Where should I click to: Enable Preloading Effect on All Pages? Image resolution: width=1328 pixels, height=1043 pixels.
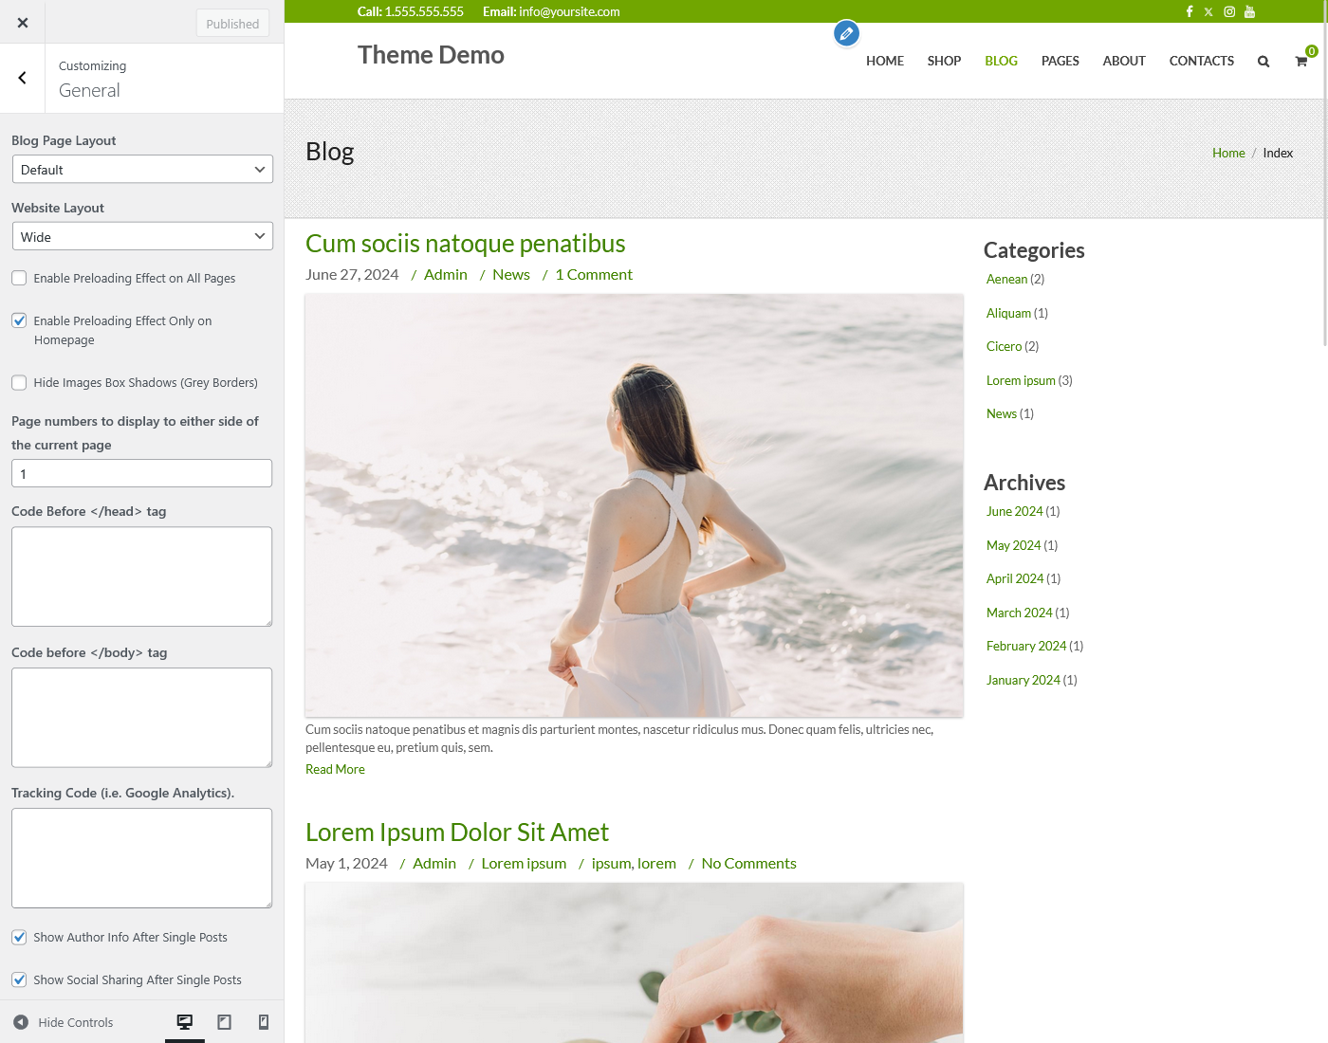[19, 278]
